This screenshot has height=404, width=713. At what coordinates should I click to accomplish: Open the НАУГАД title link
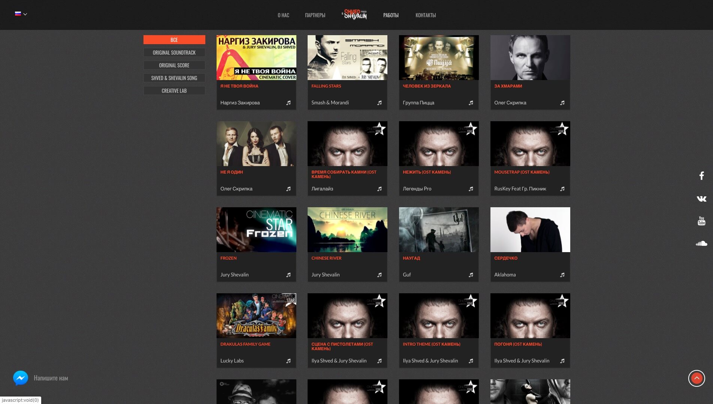pos(411,258)
